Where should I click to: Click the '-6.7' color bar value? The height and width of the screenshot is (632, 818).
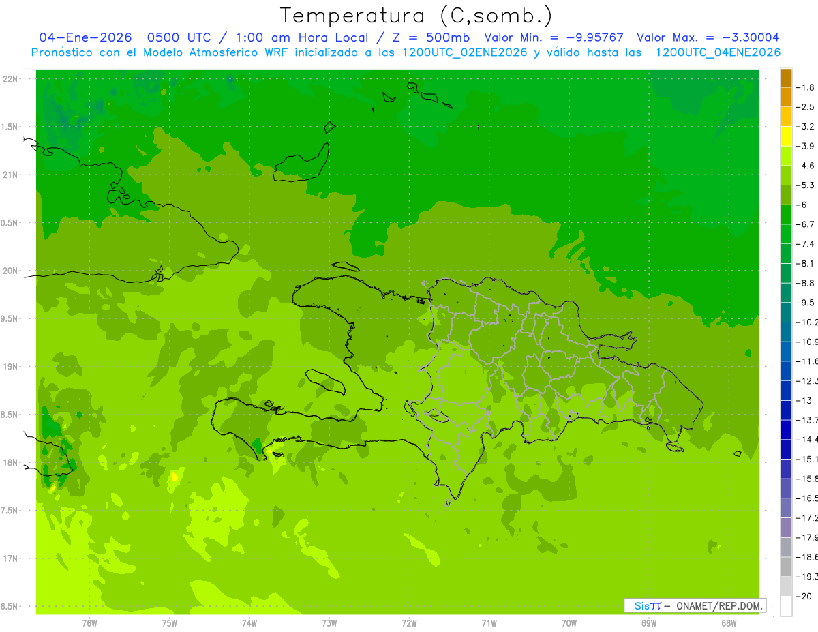point(806,224)
